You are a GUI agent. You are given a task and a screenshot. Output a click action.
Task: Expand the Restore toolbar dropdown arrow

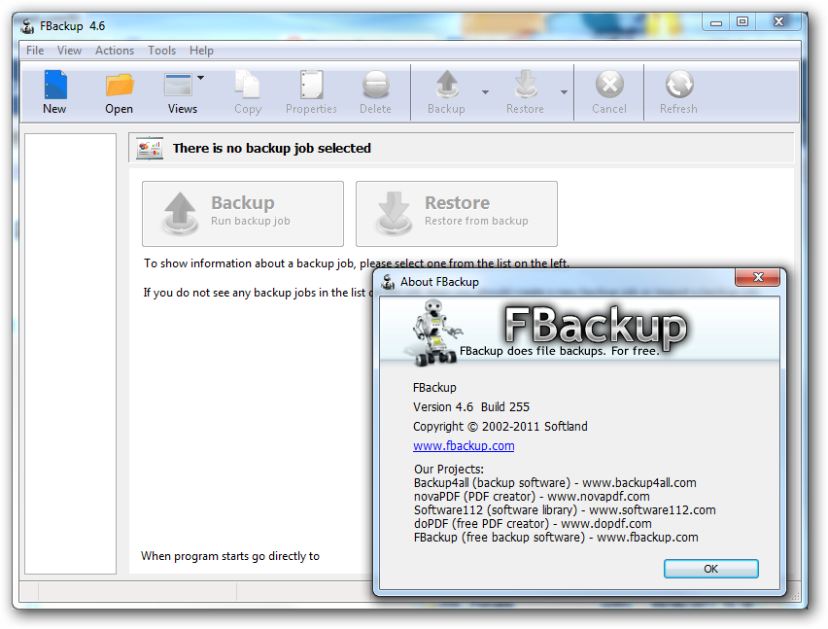click(564, 92)
